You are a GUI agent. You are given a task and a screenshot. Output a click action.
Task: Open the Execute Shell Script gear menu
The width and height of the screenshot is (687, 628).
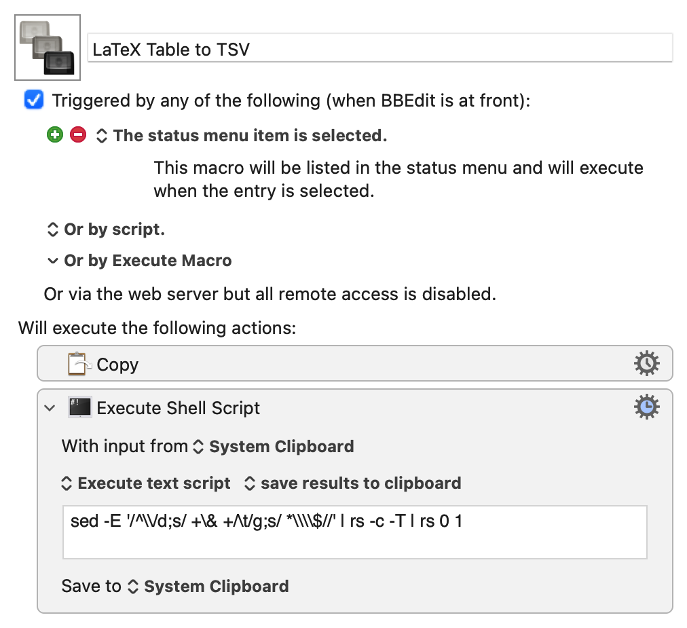tap(646, 407)
